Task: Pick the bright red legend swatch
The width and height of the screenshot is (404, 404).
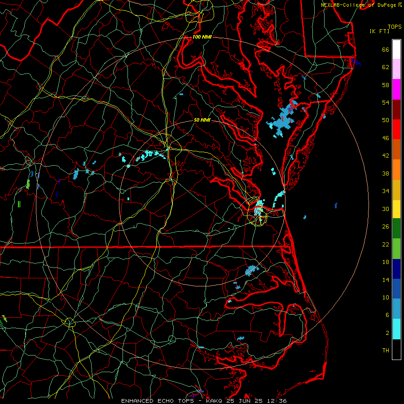Action: point(396,129)
